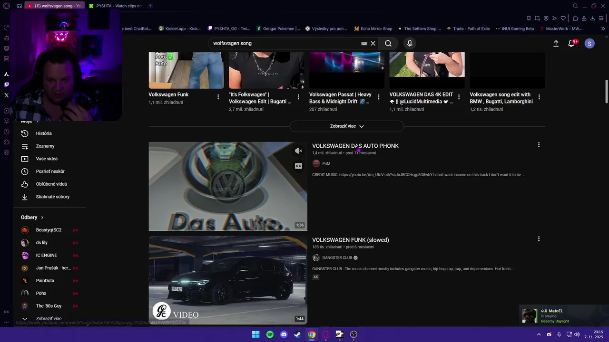Image resolution: width=609 pixels, height=342 pixels.
Task: Open options for Volkswagen Passat Heavy Bass short
Action: point(379,97)
